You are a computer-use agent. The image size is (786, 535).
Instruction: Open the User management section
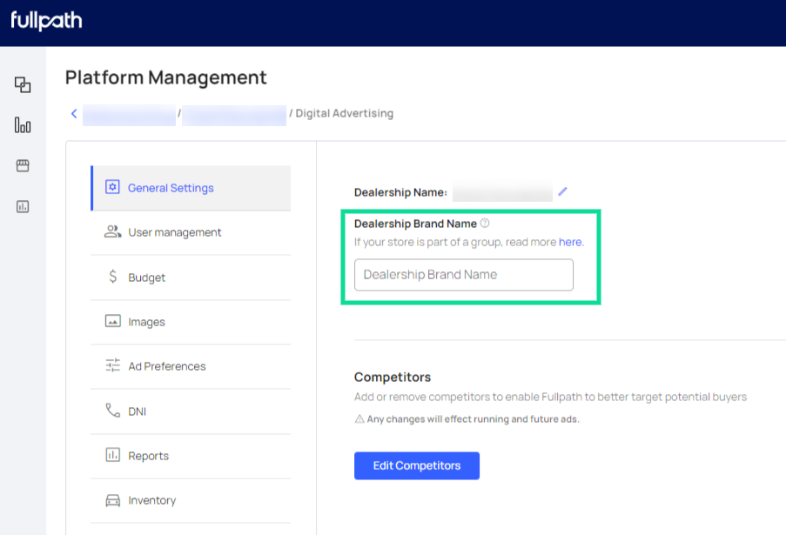(174, 232)
